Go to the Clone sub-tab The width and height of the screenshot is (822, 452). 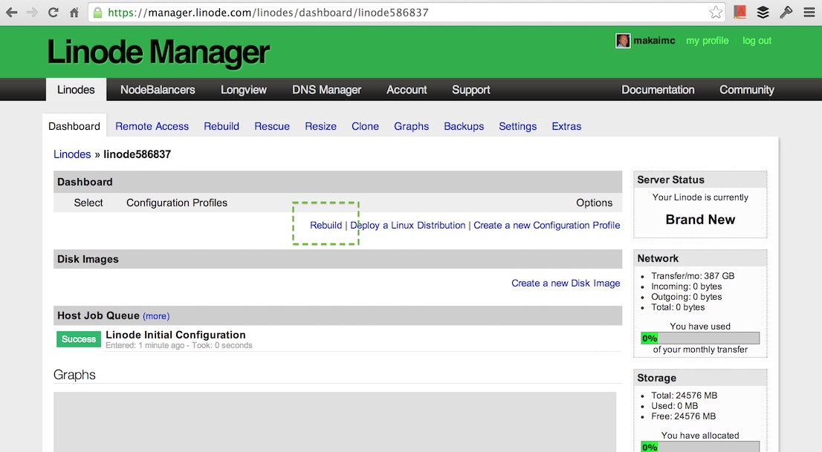point(366,126)
